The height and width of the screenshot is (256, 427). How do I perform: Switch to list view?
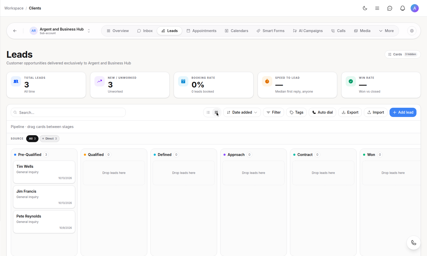(x=208, y=112)
